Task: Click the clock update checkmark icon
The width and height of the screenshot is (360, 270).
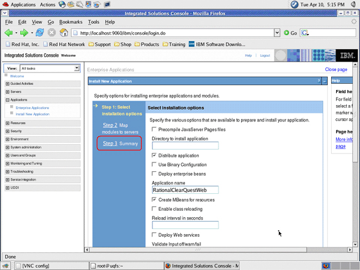Action: click(x=295, y=4)
